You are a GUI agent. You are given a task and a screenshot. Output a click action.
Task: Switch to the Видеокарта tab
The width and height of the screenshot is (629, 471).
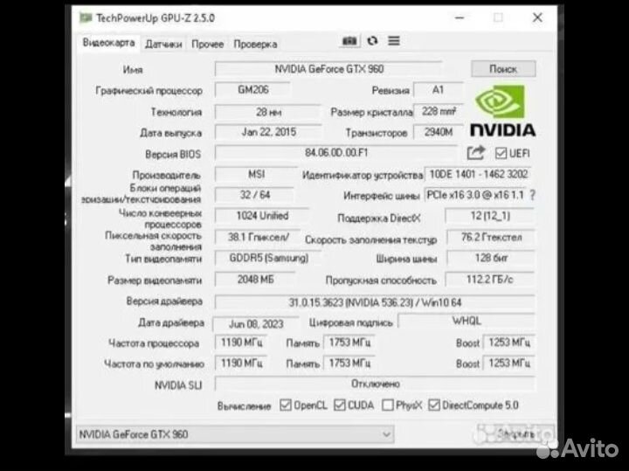(x=108, y=43)
